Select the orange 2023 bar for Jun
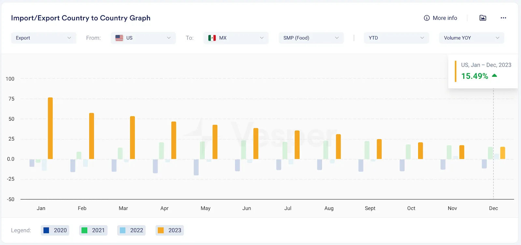Viewport: 521px width, 245px height. (x=256, y=143)
